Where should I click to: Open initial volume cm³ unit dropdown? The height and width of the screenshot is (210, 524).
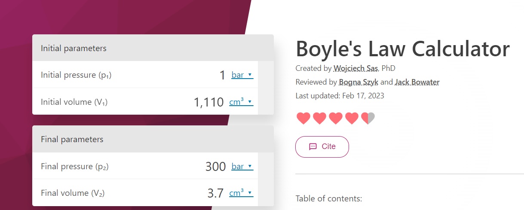pos(241,102)
